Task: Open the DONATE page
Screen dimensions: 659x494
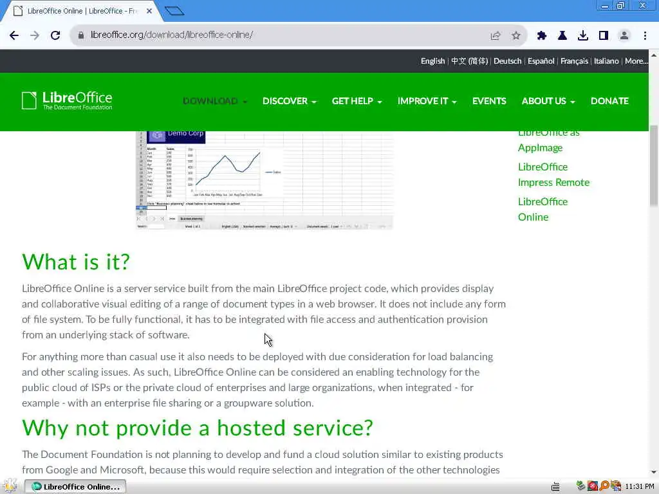Action: pos(609,101)
